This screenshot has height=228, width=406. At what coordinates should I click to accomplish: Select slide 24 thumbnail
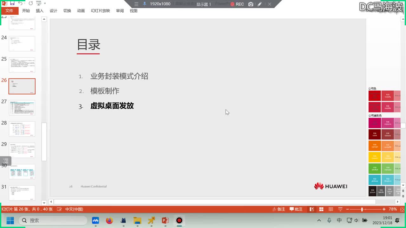point(22,43)
